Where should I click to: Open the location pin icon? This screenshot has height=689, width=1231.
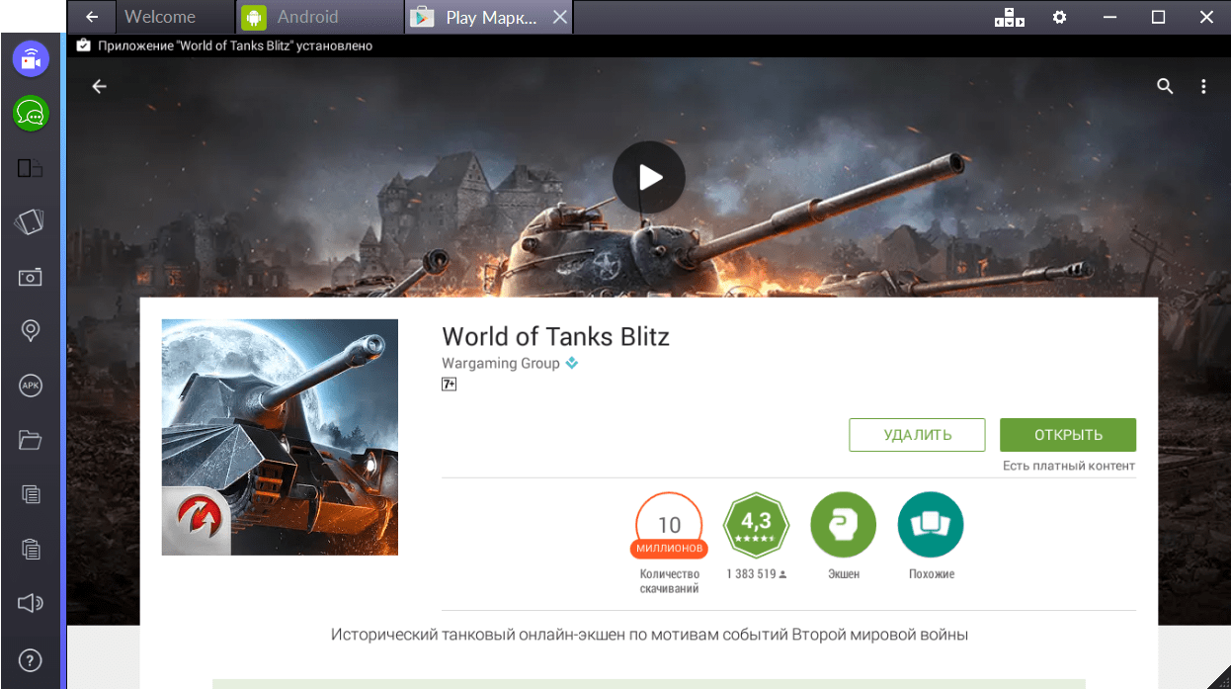click(31, 330)
